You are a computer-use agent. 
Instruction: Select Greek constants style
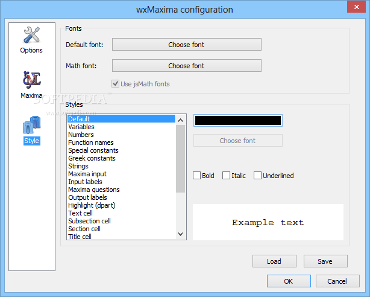pos(121,158)
